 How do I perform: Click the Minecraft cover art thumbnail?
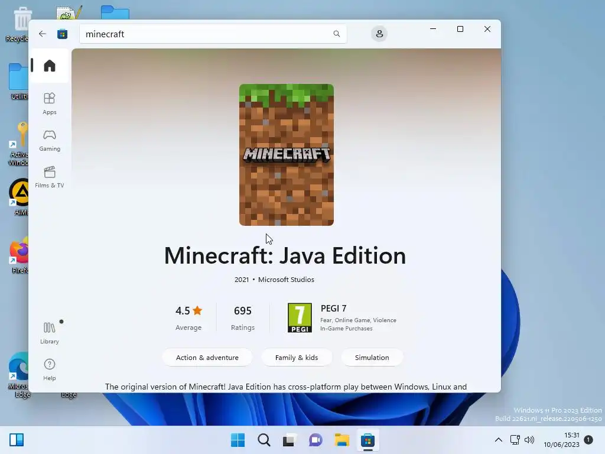(x=287, y=155)
